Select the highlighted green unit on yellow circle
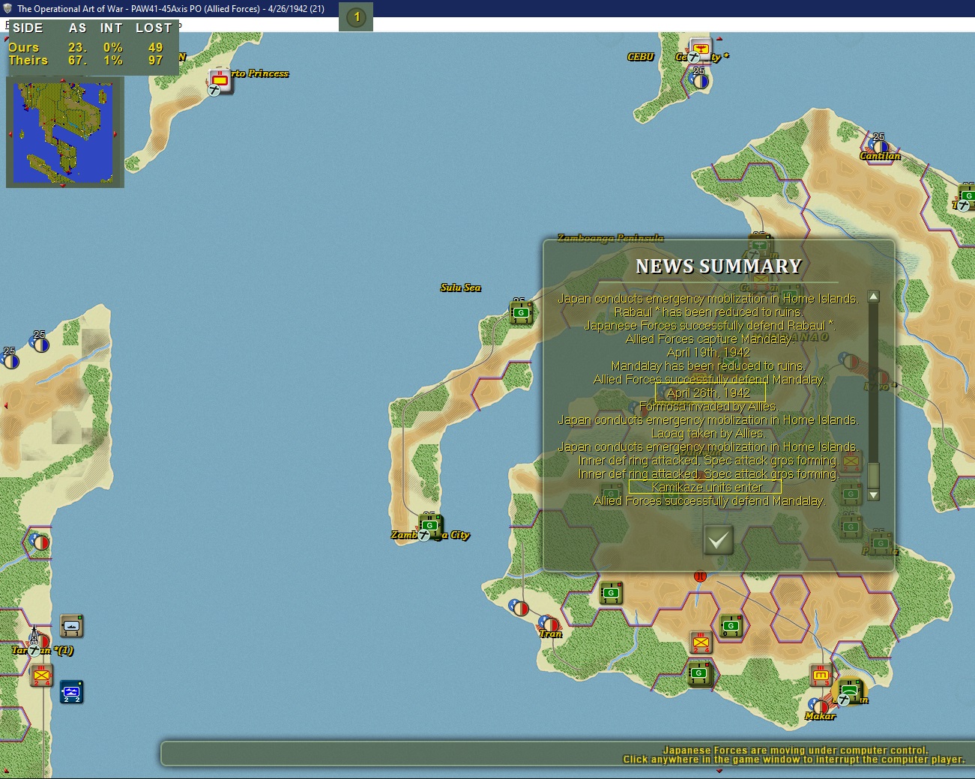The image size is (975, 779). [850, 691]
